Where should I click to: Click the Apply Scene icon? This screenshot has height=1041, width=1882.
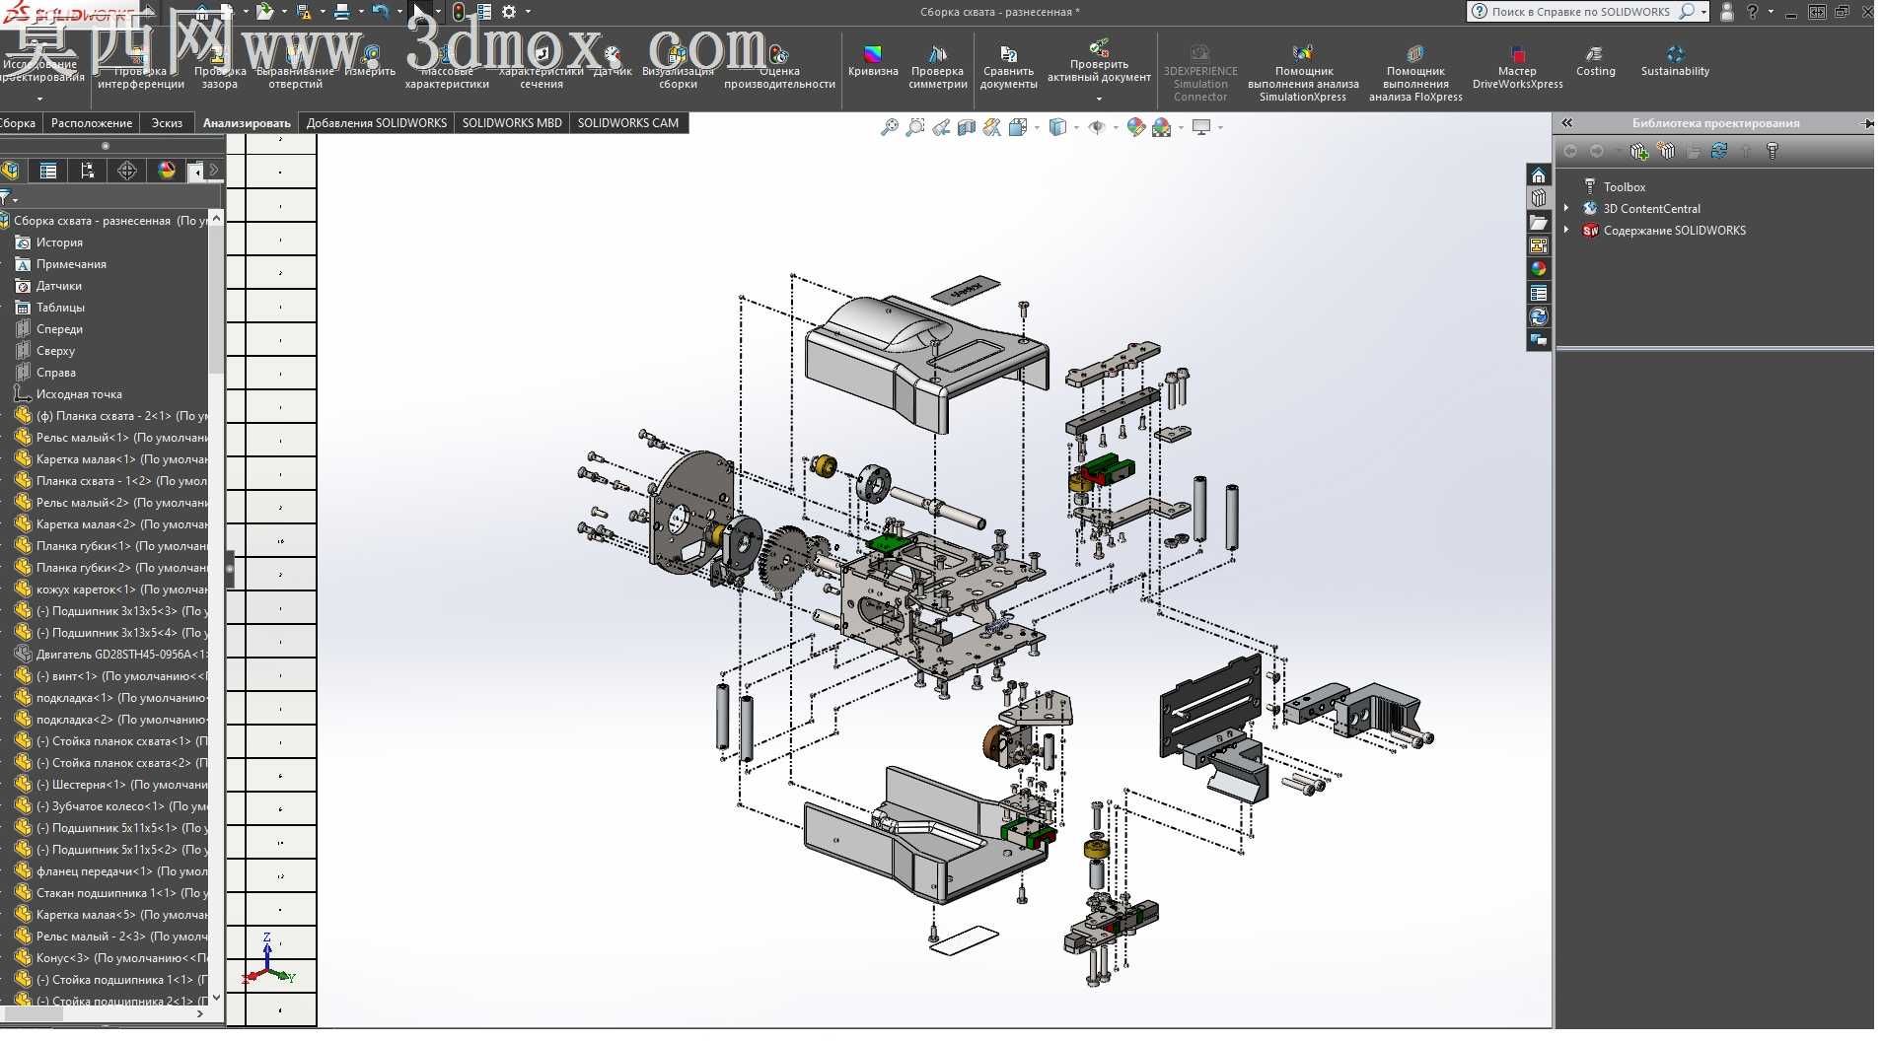coord(1161,127)
